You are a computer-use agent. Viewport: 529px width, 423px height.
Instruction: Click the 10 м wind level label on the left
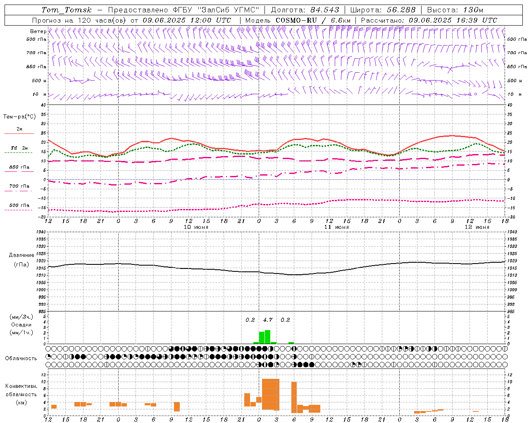point(40,95)
